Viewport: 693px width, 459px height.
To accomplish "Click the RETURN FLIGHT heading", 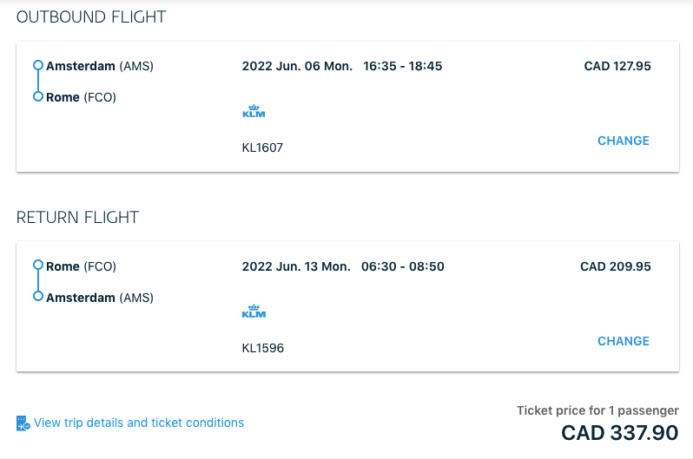I will coord(78,217).
